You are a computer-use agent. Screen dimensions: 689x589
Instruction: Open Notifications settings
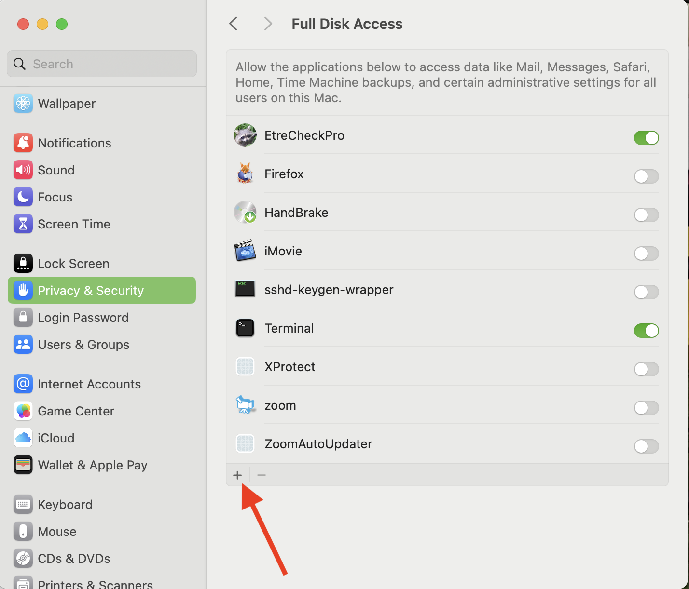pyautogui.click(x=102, y=143)
